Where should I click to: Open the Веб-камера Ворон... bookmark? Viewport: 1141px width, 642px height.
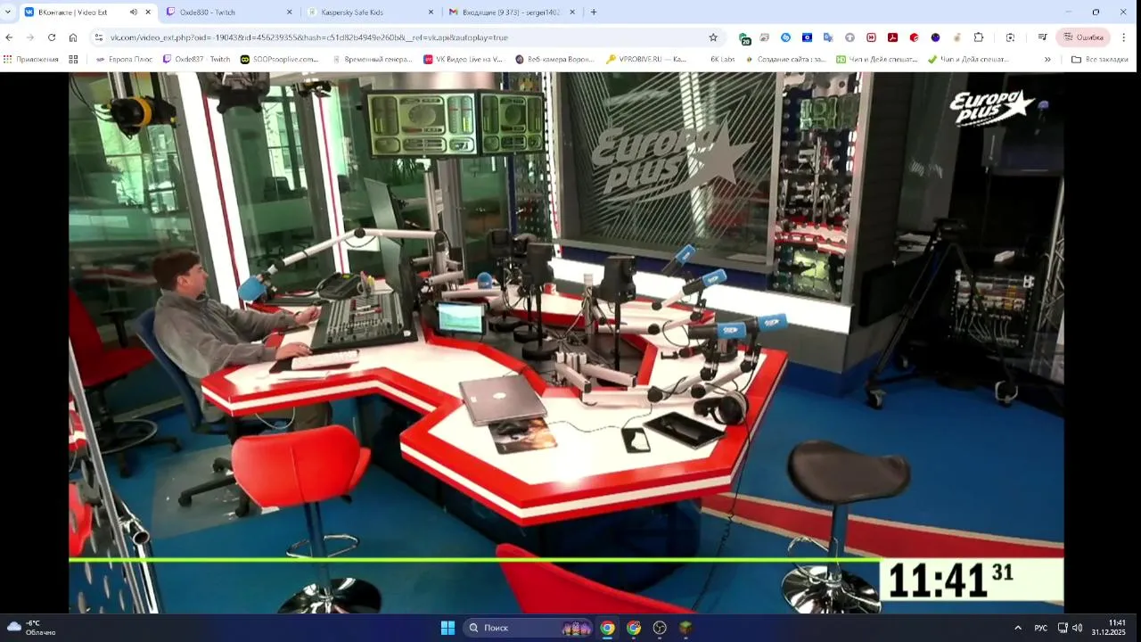[x=555, y=59]
